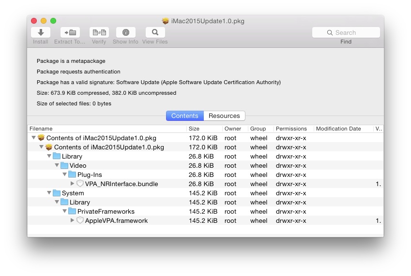
Task: Sort by the Size column header
Action: click(x=204, y=129)
